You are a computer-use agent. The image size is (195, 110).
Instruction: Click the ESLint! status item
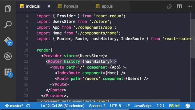(x=175, y=106)
